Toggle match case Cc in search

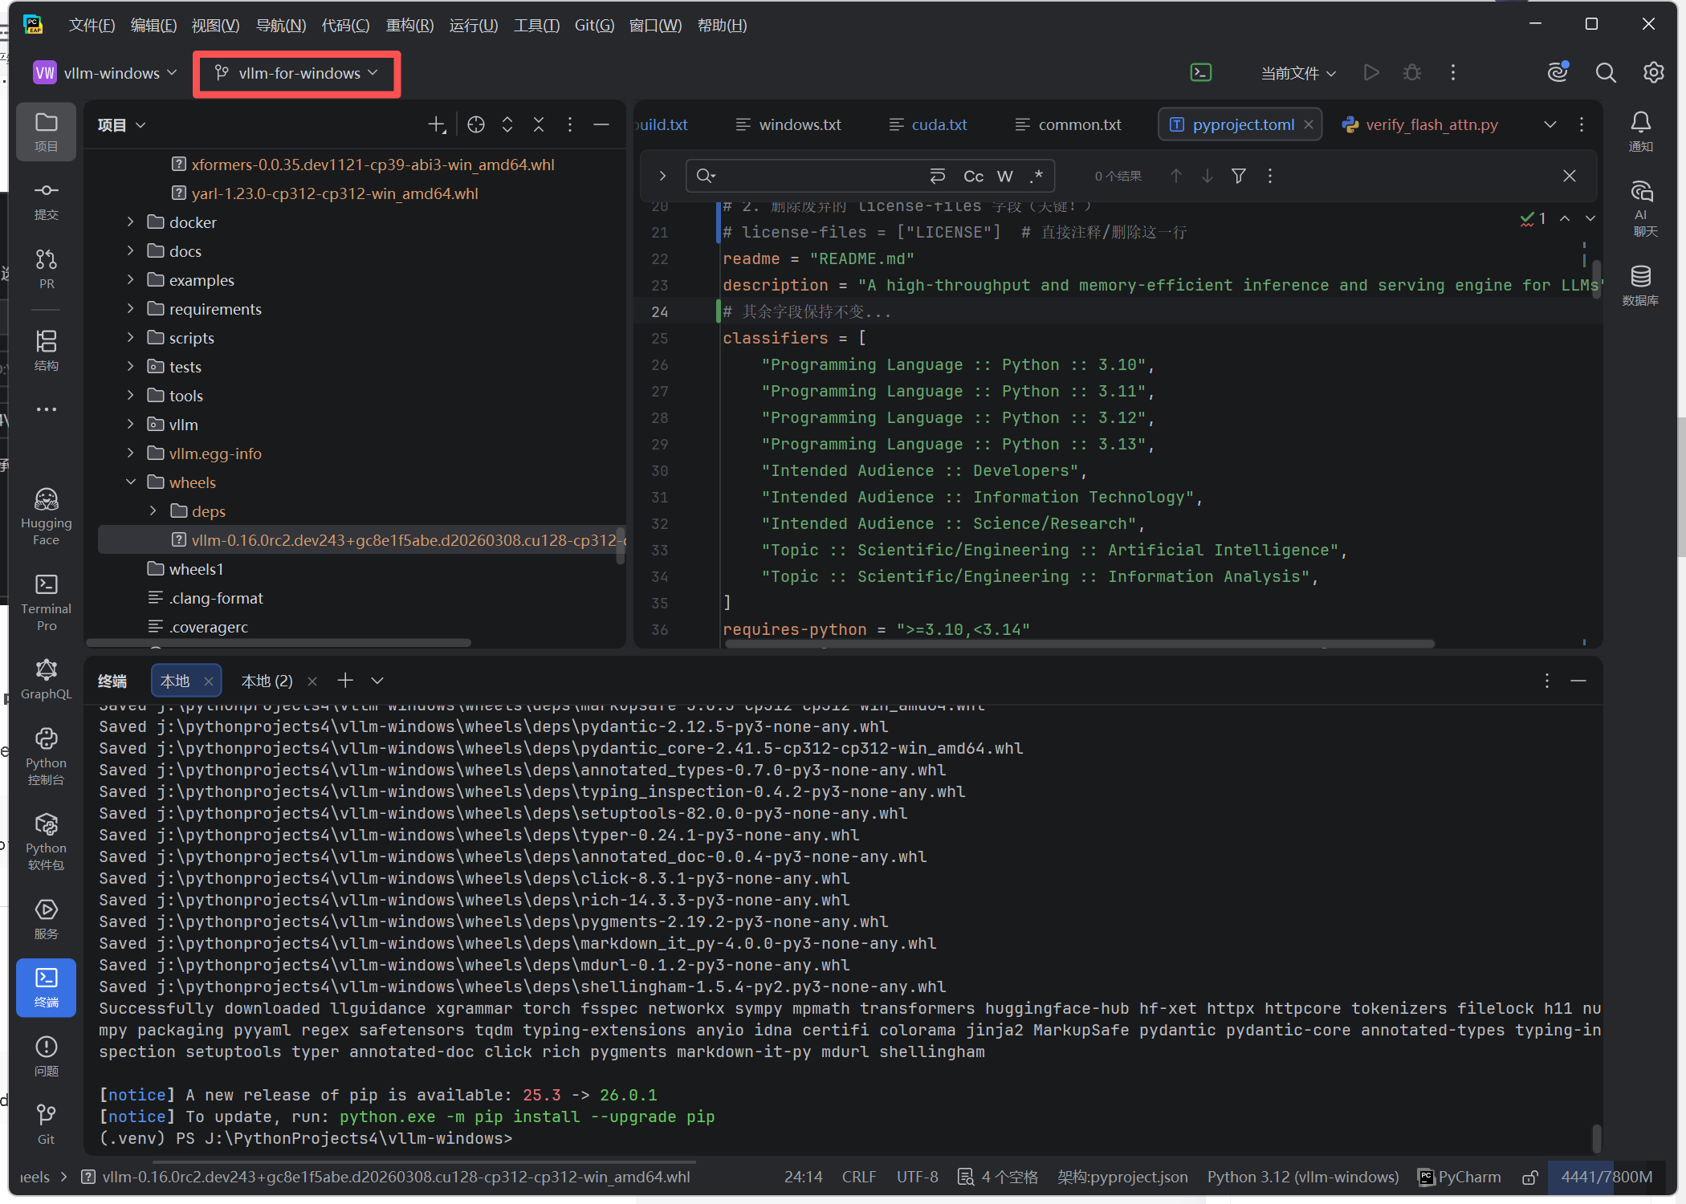pyautogui.click(x=973, y=176)
